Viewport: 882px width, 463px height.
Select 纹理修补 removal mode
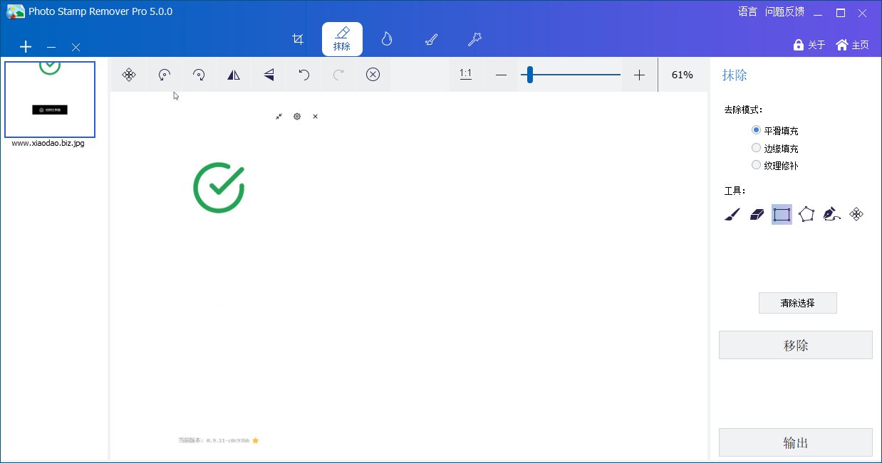point(757,165)
